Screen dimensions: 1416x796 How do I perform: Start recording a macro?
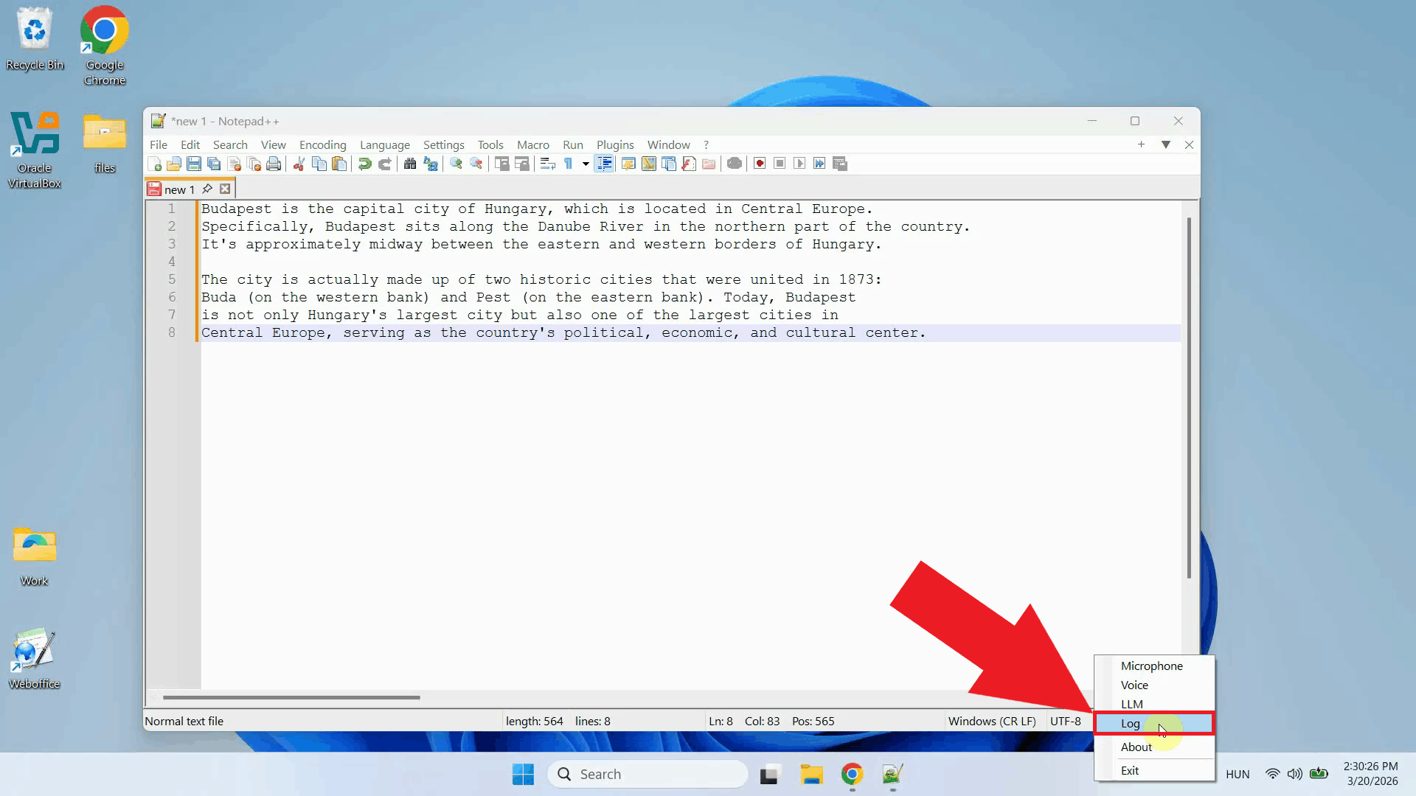point(760,164)
